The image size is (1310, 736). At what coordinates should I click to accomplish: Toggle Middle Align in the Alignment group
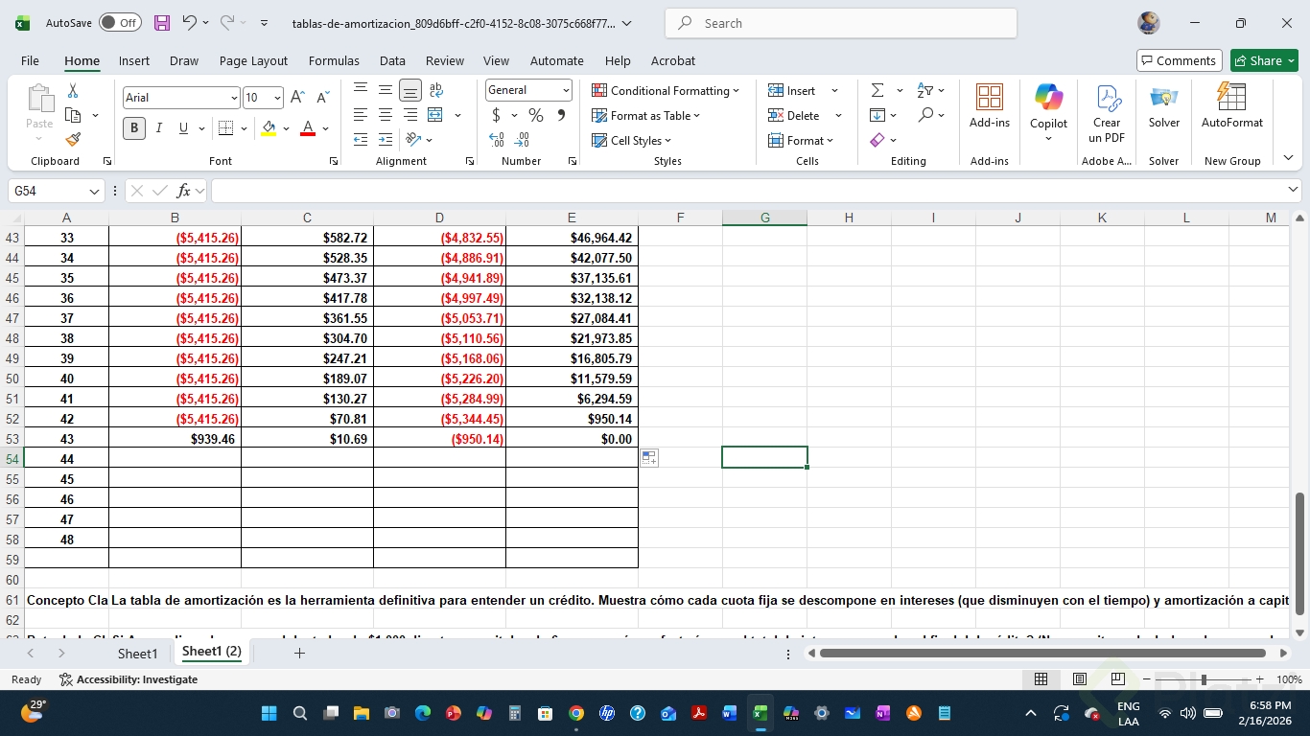point(386,90)
